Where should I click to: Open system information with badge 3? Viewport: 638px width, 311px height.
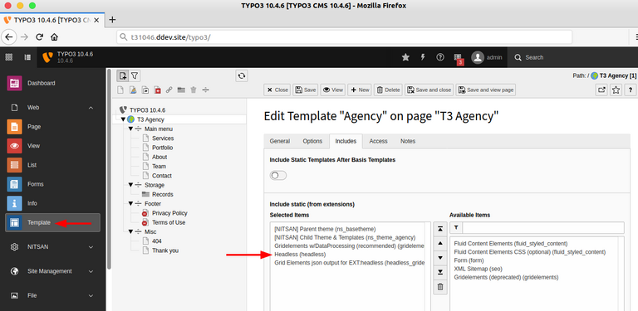(459, 58)
